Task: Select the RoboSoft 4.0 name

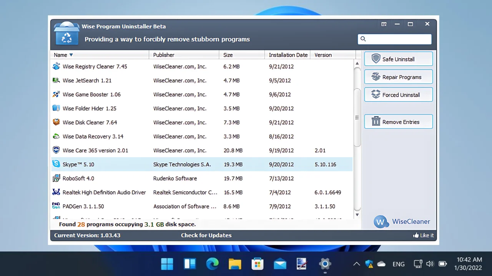Action: pyautogui.click(x=78, y=179)
